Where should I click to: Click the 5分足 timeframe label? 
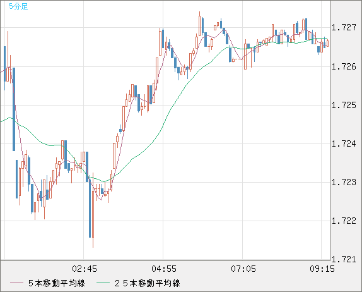pyautogui.click(x=18, y=6)
